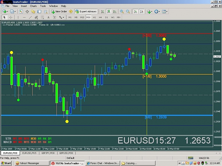Activate the standard Cursor arrow tool
This screenshot has width=222, height=166.
coord(5,17)
